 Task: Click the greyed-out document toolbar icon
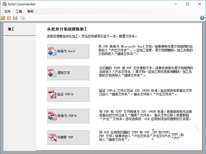pyautogui.click(x=23, y=18)
